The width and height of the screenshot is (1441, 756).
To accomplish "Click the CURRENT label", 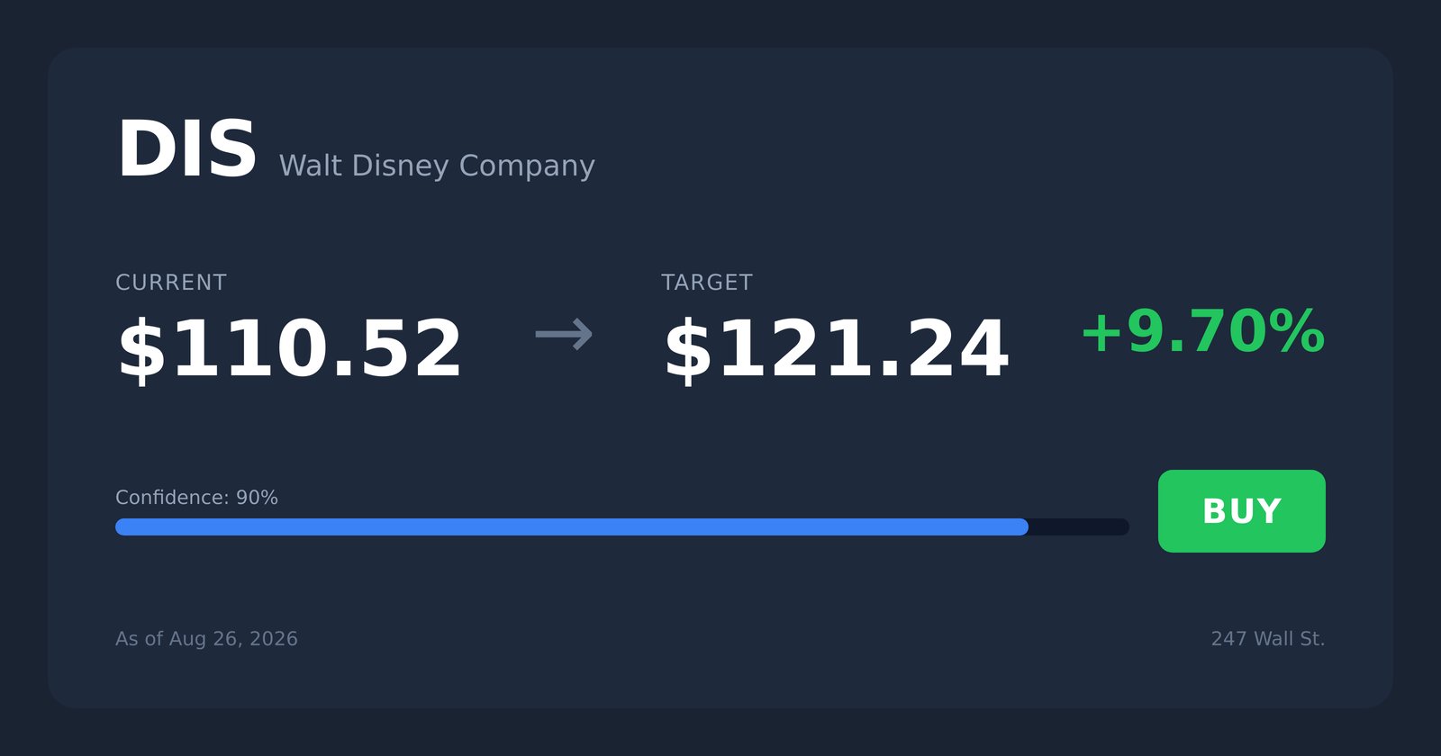I will [171, 283].
